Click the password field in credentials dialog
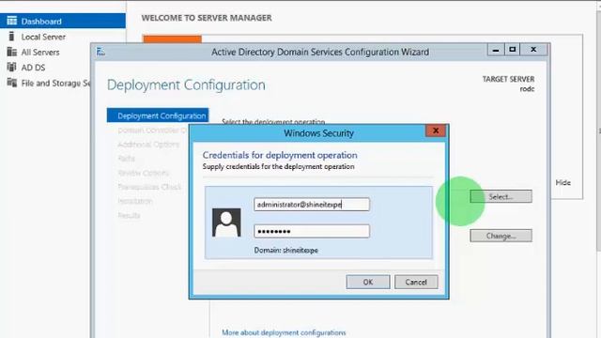This screenshot has width=601, height=338. 312,231
